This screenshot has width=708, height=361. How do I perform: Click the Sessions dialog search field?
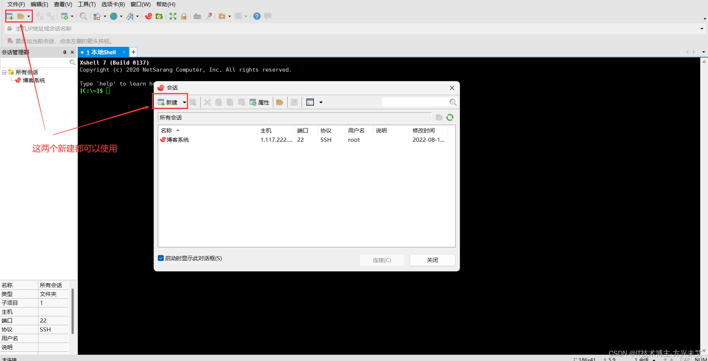[415, 102]
